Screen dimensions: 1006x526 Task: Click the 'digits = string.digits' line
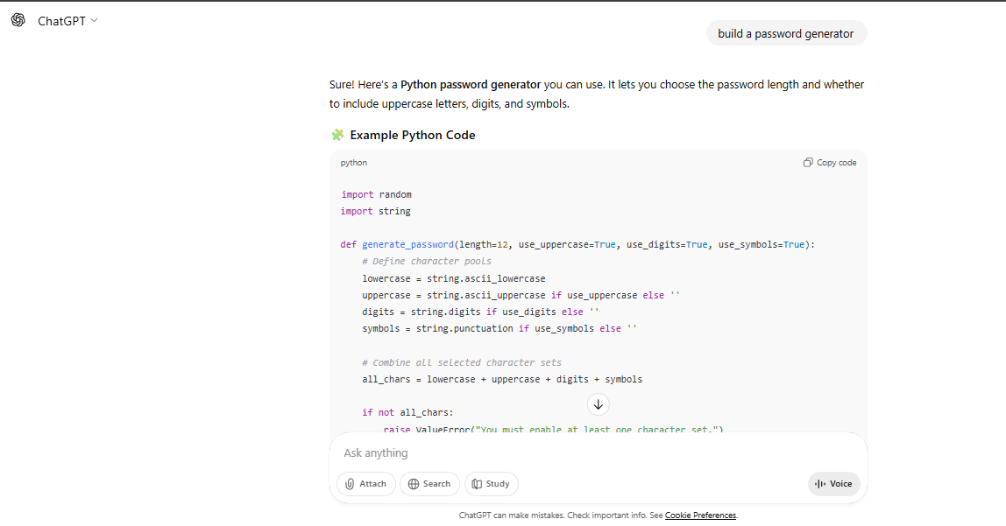480,312
